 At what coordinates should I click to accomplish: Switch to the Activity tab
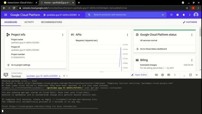tap(29, 22)
